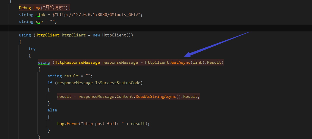Place cursor on the empty highlighted line
The width and height of the screenshot is (312, 139).
tap(156, 28)
